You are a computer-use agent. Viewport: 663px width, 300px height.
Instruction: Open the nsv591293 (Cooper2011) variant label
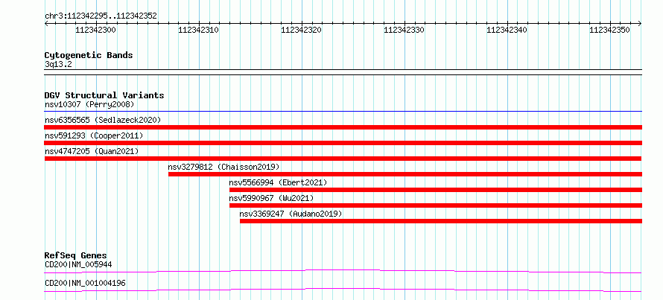click(94, 135)
